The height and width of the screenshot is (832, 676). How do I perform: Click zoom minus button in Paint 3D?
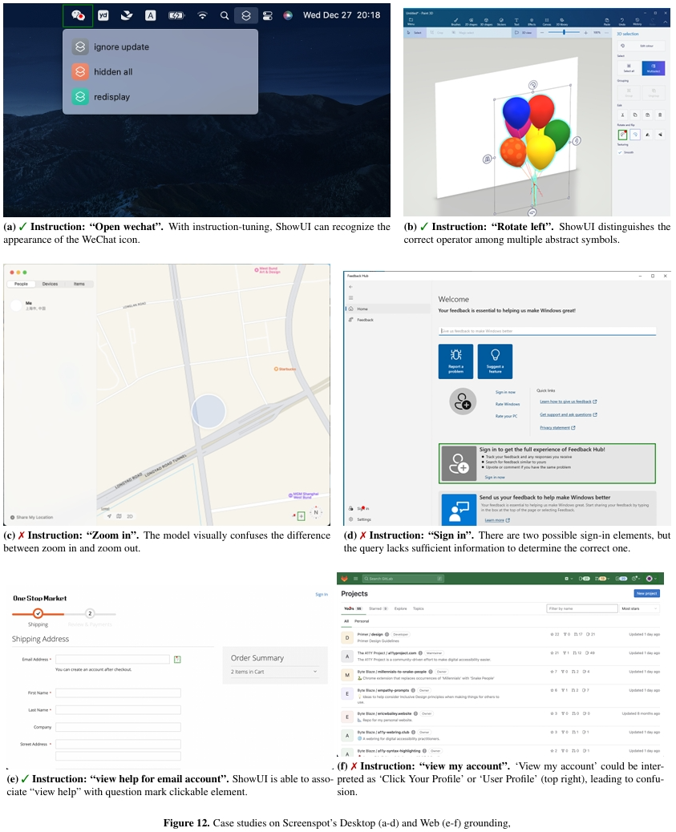[542, 32]
